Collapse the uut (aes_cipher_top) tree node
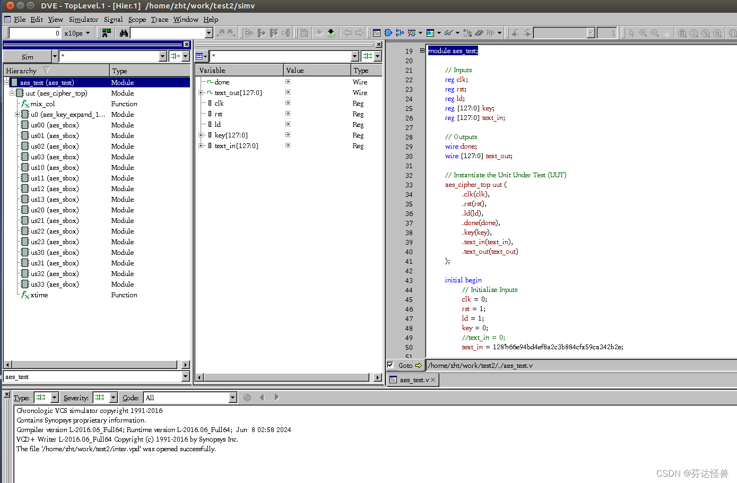737x483 pixels. (x=12, y=93)
